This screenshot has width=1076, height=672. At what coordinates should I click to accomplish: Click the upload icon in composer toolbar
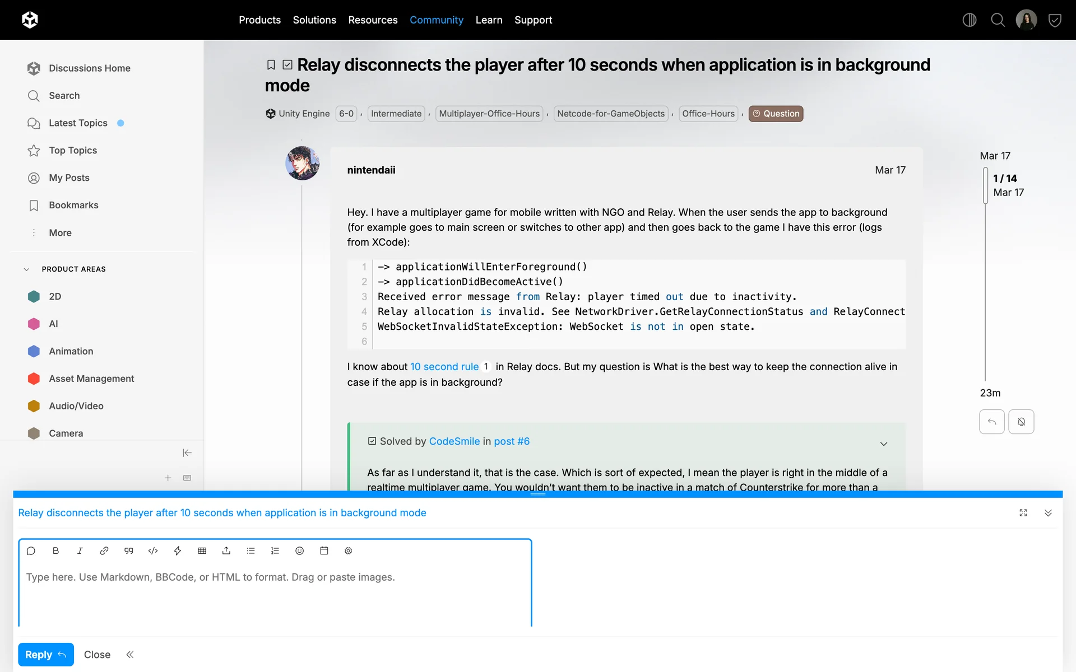click(x=226, y=551)
